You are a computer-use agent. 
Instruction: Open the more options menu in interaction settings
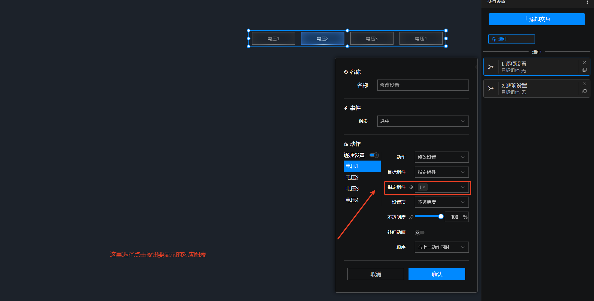587,2
